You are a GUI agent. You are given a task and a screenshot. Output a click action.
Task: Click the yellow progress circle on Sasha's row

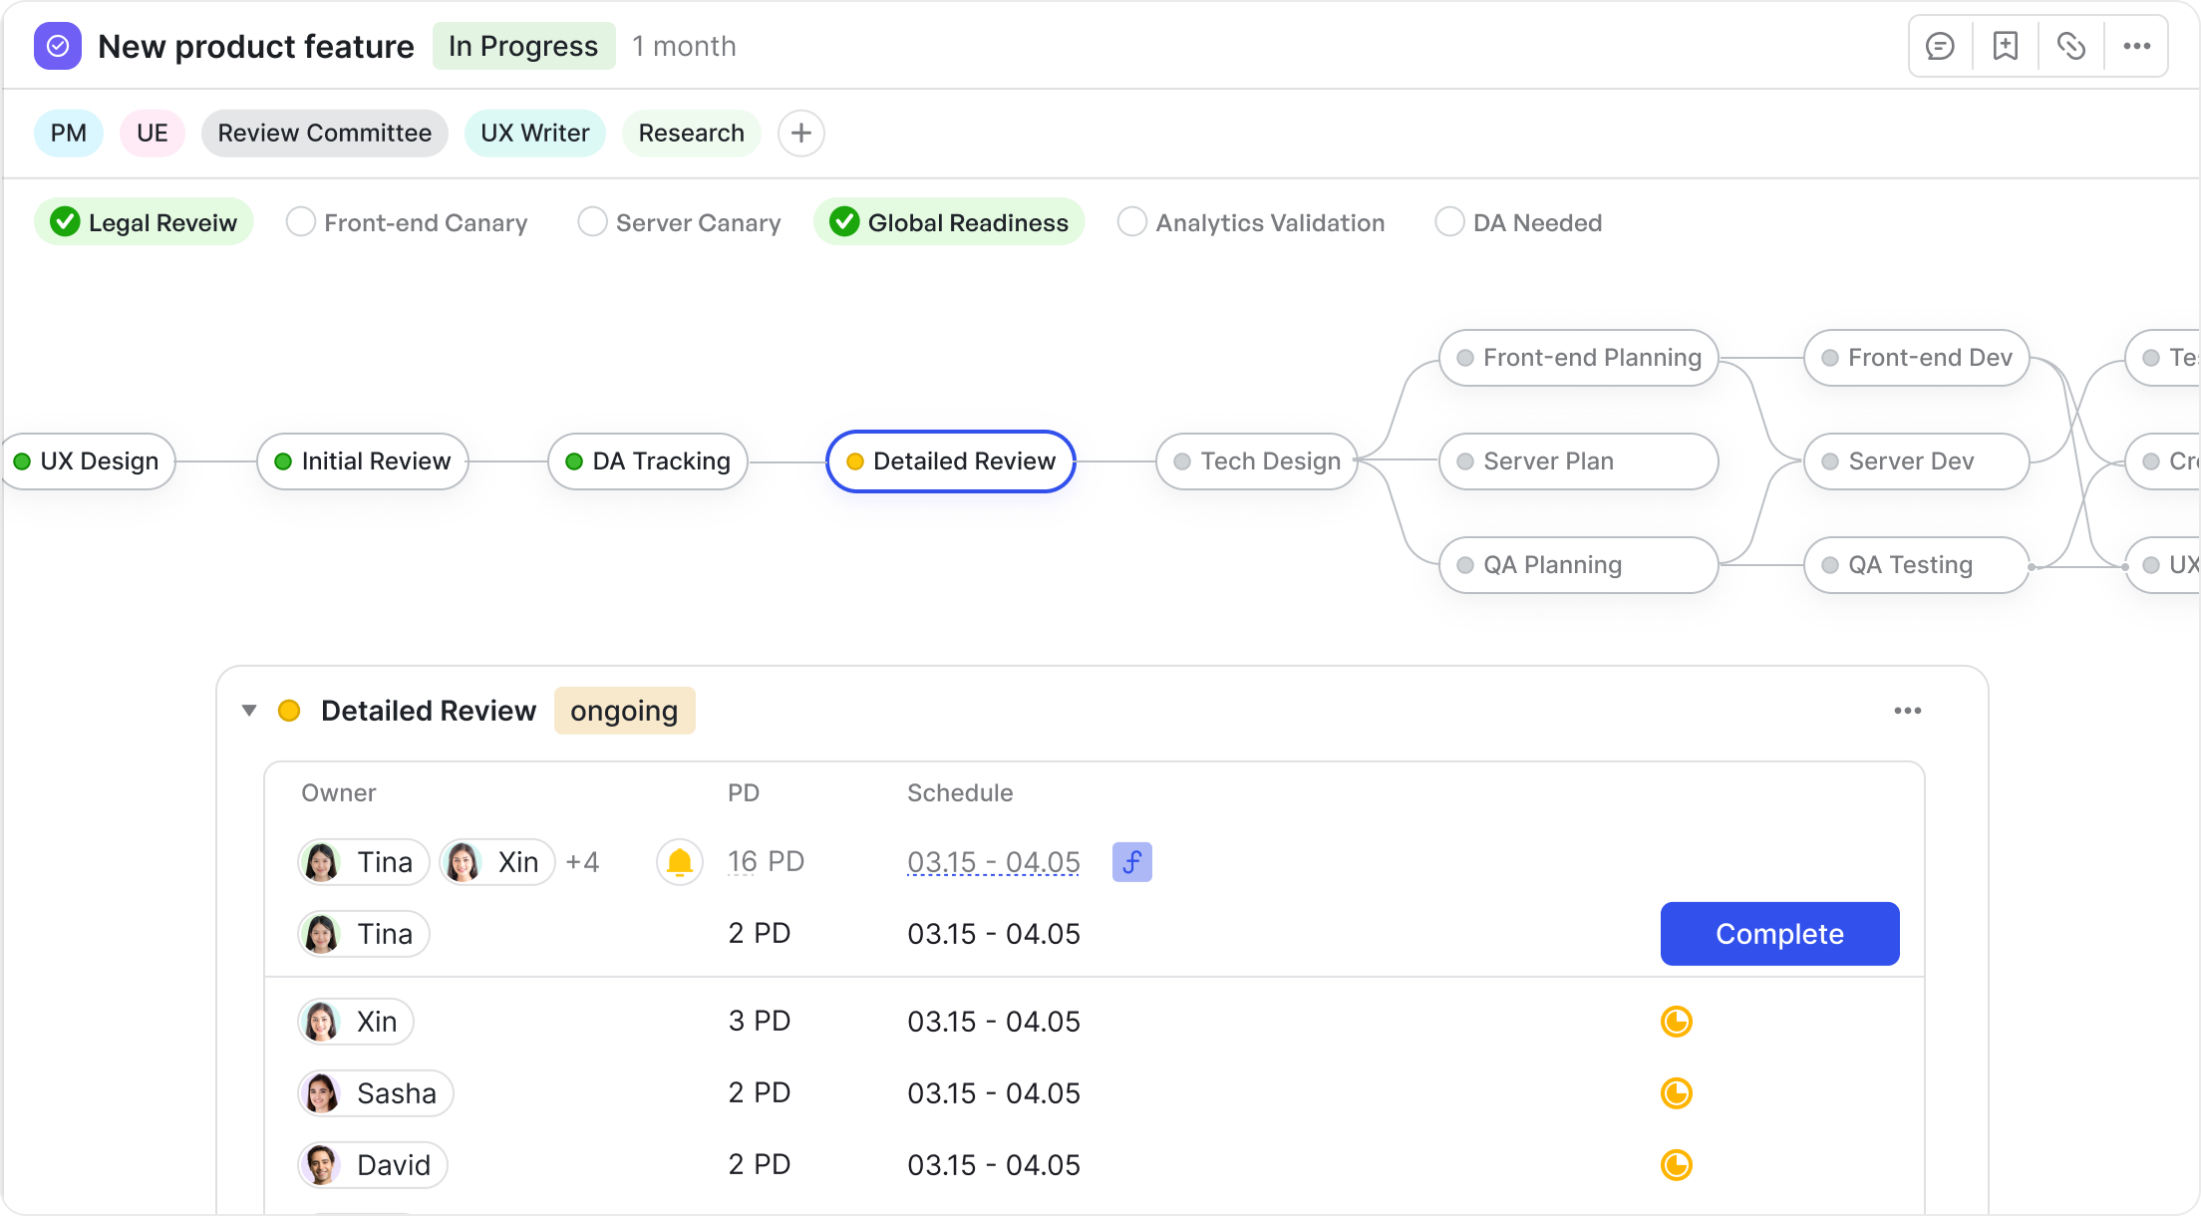click(1677, 1092)
